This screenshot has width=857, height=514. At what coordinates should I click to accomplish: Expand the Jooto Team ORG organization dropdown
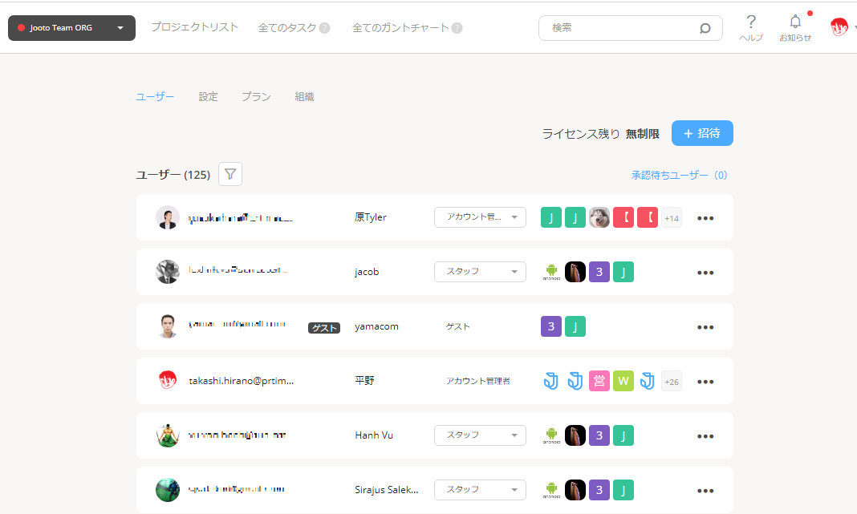pyautogui.click(x=71, y=28)
